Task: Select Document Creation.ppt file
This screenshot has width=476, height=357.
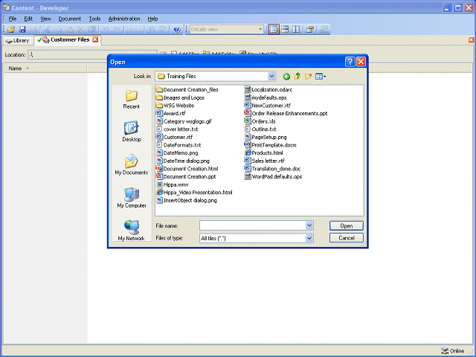Action: (186, 177)
